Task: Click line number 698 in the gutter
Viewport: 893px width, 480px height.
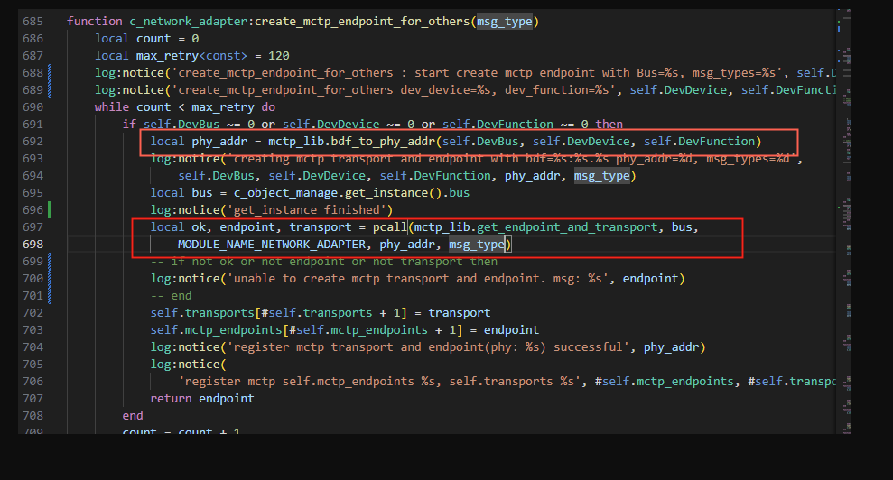Action: coord(33,245)
